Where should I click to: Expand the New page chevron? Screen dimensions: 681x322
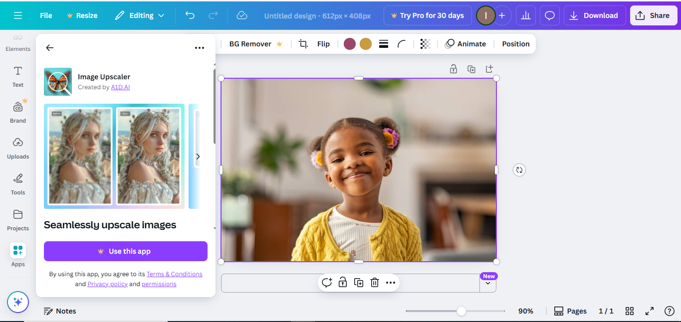[x=488, y=284]
